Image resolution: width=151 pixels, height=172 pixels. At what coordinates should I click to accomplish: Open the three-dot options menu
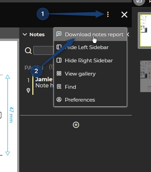tap(108, 14)
